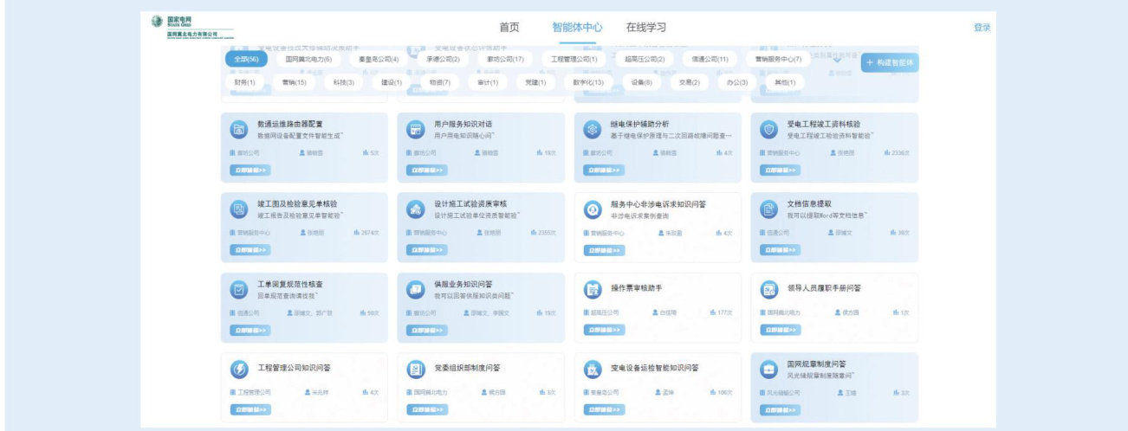The width and height of the screenshot is (1128, 431).
Task: Click the 用户服务知识对话 card icon
Action: pyautogui.click(x=416, y=130)
